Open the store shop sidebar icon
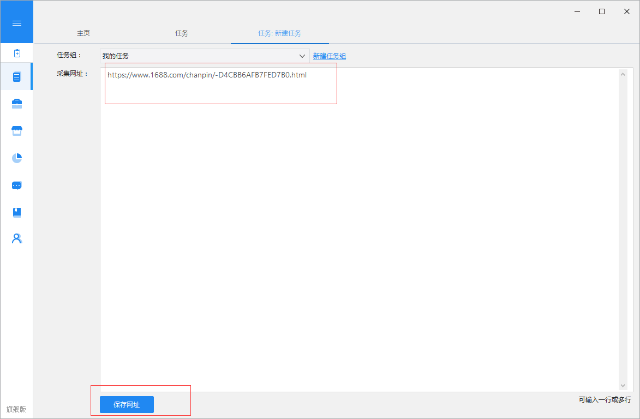Image resolution: width=640 pixels, height=419 pixels. coord(17,130)
